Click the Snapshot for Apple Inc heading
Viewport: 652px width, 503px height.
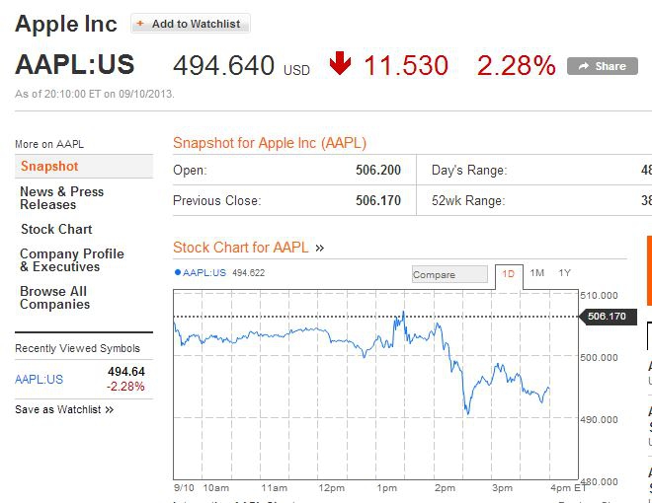click(270, 143)
